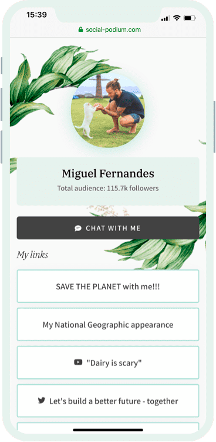Viewport: 216px width, 442px height.
Task: Open "SAVE THE PLANET with me!!!" link
Action: click(x=108, y=286)
